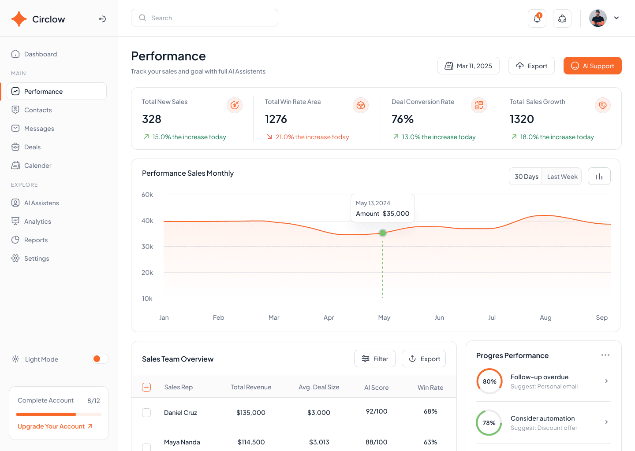
Task: Check the Maya Nanda row checkbox
Action: [x=146, y=447]
